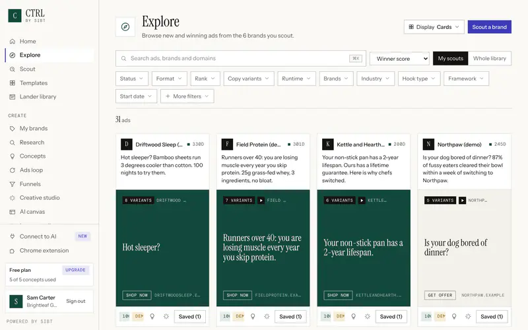The image size is (528, 330).
Task: Click the Driftwood Sleep brand name
Action: coord(159,145)
